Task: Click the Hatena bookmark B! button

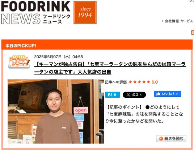Action: pos(113,95)
